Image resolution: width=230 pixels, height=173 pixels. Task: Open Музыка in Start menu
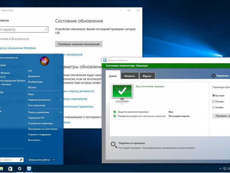click(x=32, y=87)
